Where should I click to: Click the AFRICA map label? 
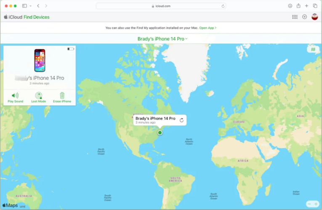pos(243,161)
